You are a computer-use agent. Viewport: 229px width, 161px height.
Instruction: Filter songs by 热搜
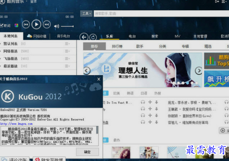(x=157, y=93)
